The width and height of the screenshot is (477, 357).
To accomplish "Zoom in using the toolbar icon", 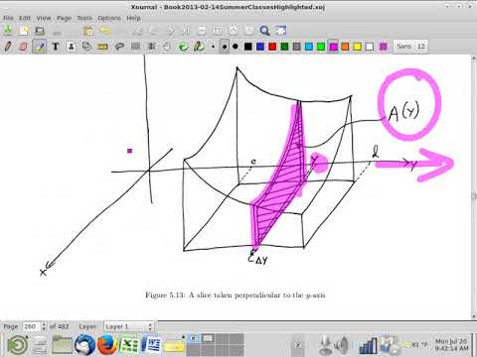I will 234,31.
